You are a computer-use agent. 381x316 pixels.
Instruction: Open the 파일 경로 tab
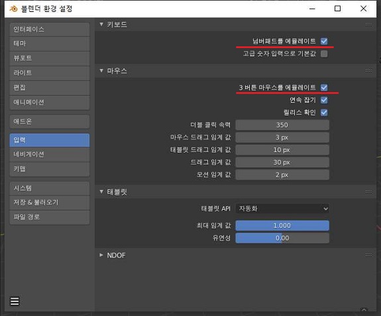[x=50, y=217]
